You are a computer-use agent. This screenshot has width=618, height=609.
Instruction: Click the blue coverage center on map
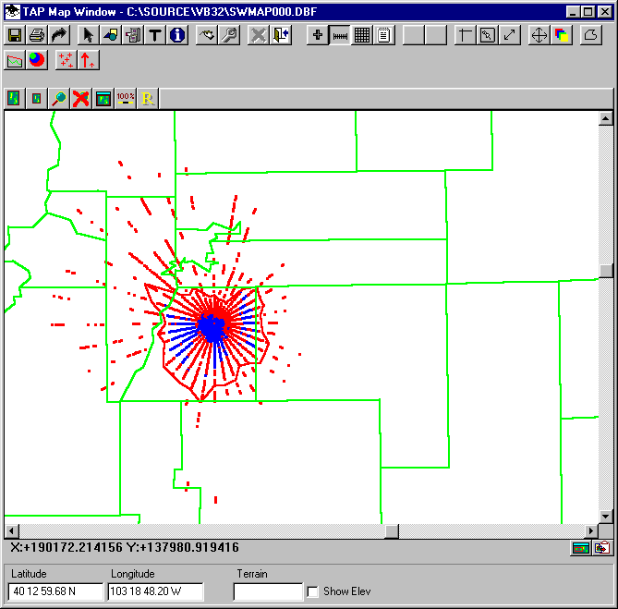click(212, 327)
